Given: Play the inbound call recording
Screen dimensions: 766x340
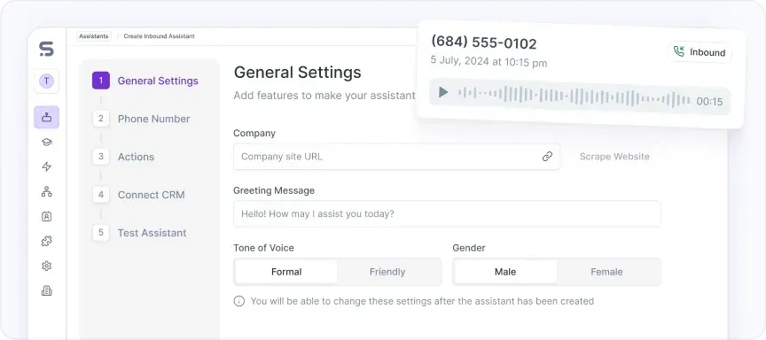Looking at the screenshot, I should 443,92.
